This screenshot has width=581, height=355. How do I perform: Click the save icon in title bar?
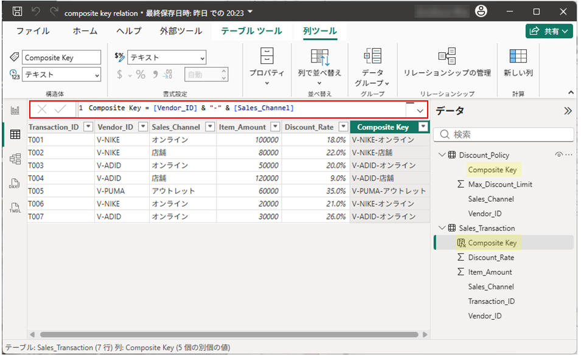[18, 12]
